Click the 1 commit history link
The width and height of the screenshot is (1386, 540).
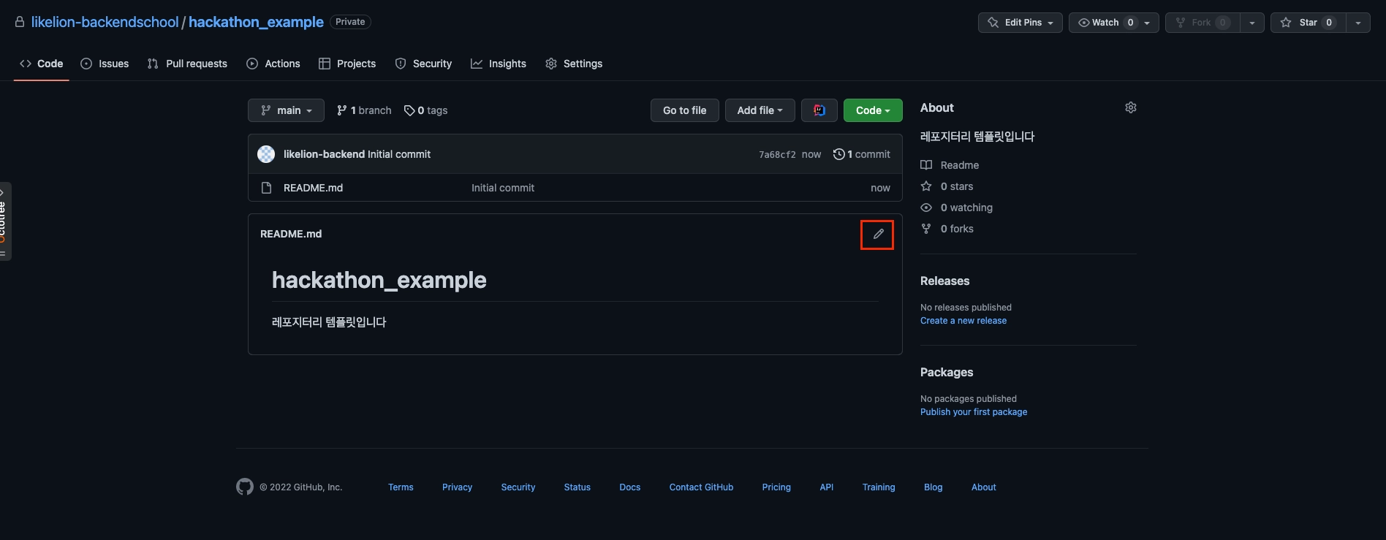(x=862, y=154)
